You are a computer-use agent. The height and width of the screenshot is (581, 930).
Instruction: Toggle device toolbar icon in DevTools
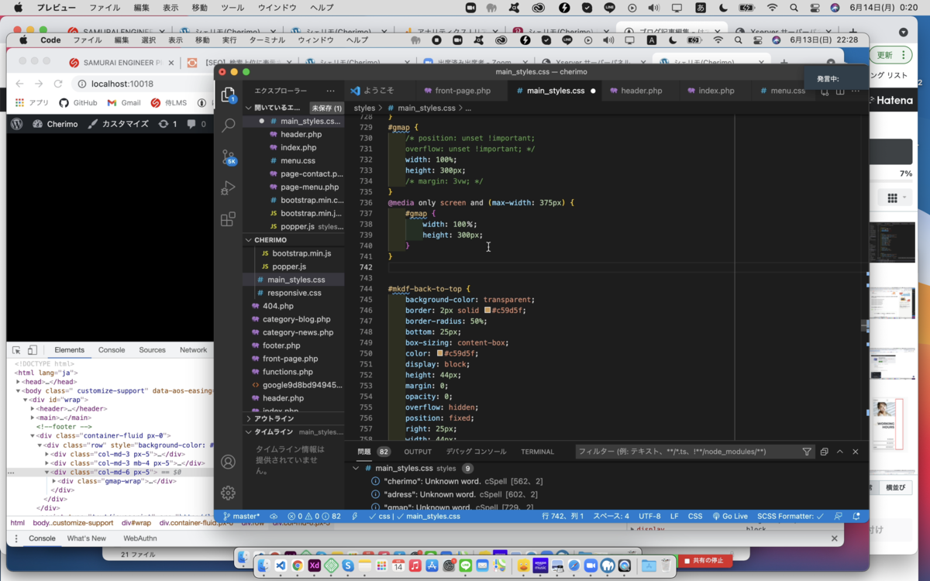(33, 350)
